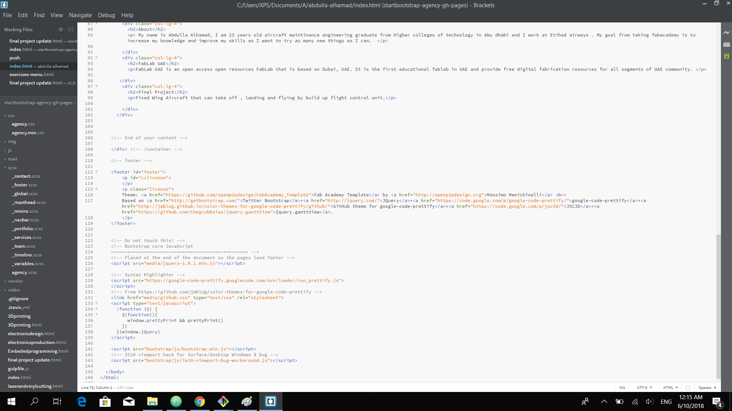The height and width of the screenshot is (411, 732).
Task: Open gulpfile.js in file tree
Action: coord(18,369)
